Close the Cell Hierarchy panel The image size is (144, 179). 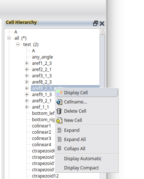tap(102, 24)
